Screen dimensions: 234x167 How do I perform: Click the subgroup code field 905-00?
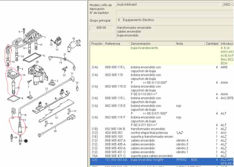(101, 28)
